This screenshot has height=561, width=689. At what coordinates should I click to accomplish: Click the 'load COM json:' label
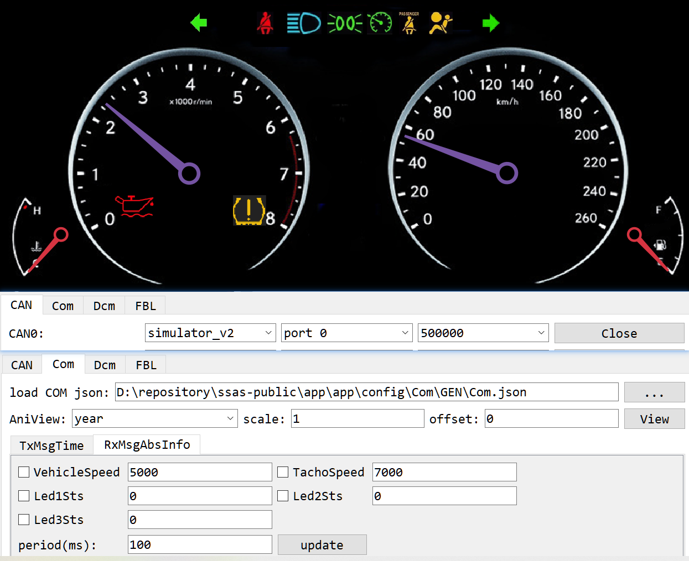(x=59, y=392)
